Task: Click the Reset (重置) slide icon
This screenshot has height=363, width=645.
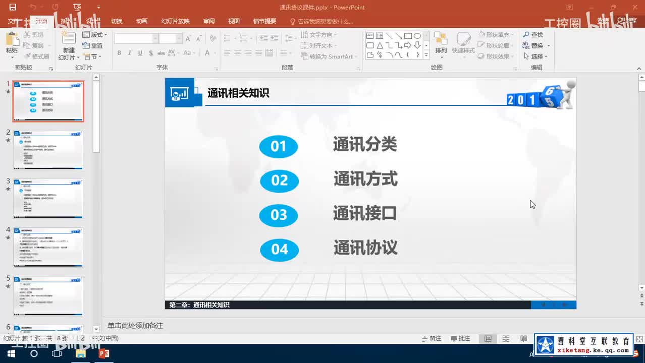Action: [x=86, y=45]
